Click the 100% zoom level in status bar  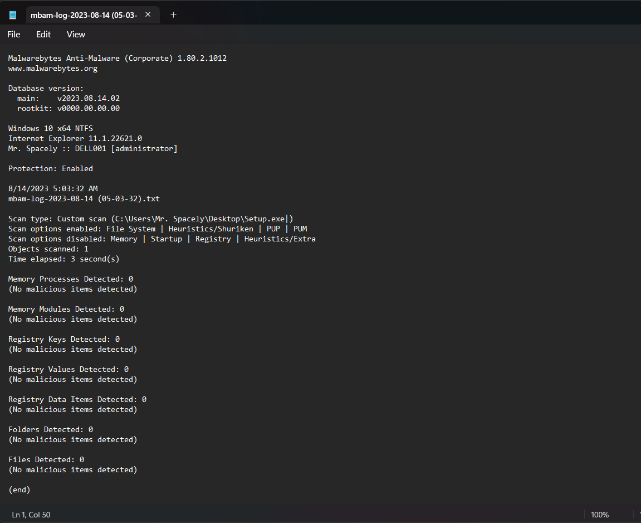click(600, 515)
